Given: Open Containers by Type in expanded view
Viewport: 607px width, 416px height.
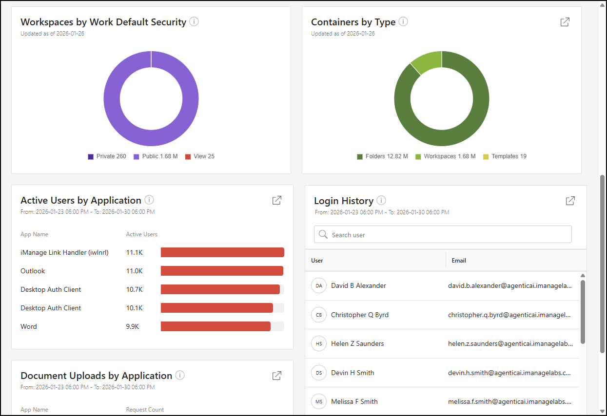Looking at the screenshot, I should [x=565, y=22].
